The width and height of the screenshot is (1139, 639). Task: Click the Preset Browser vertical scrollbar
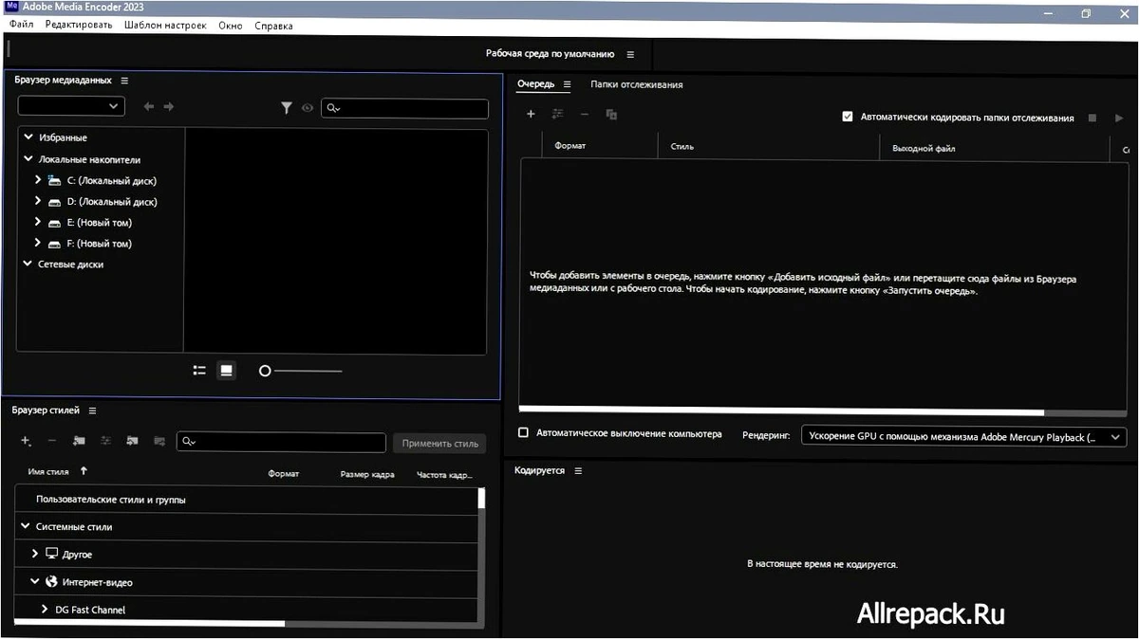coord(481,499)
